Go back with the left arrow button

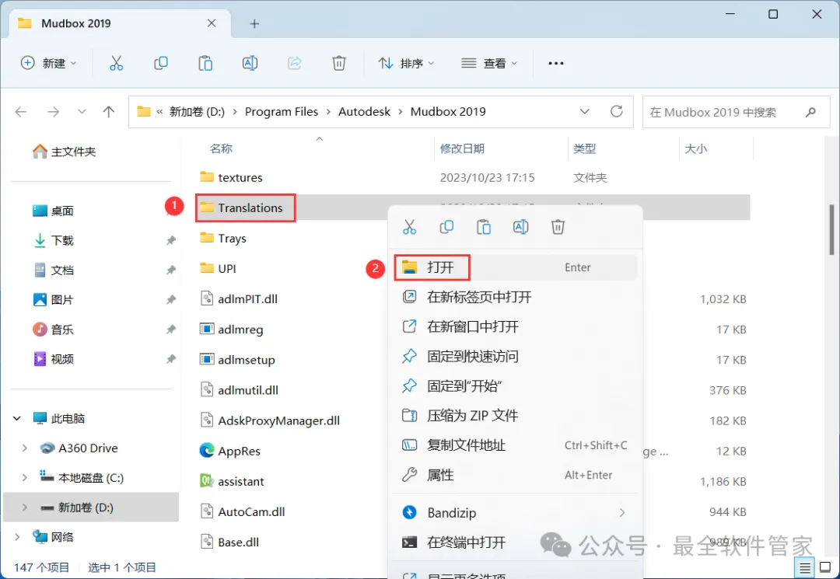(x=21, y=112)
